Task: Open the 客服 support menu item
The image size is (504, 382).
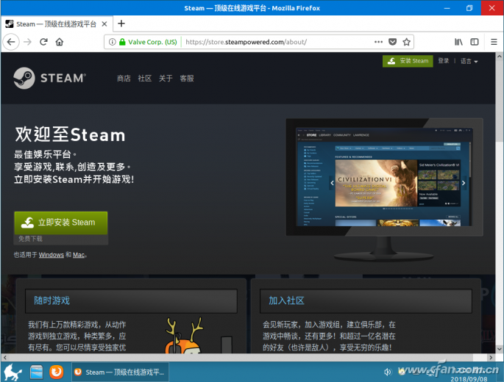Action: (187, 79)
